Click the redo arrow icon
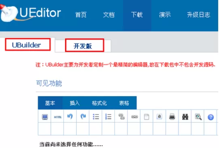Image resolution: width=219 pixels, height=148 pixels. pos(83,116)
